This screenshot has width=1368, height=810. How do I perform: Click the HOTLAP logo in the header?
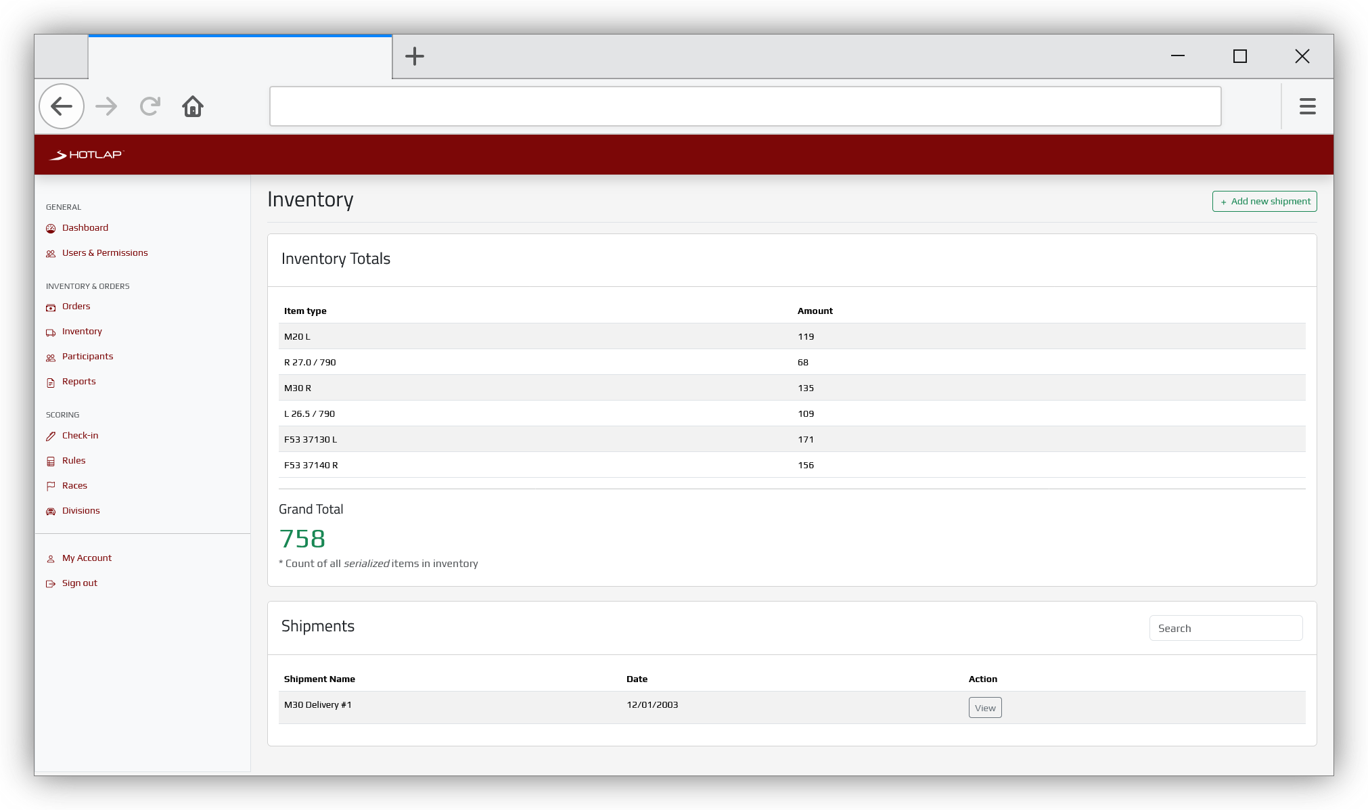86,154
